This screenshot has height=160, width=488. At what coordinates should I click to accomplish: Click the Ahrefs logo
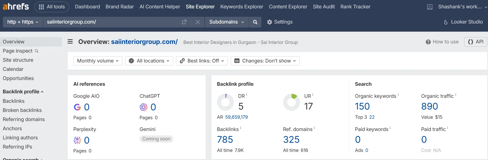16,7
